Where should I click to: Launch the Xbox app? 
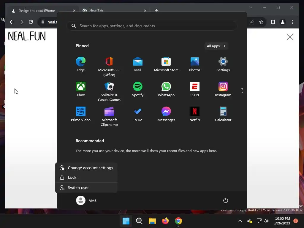pos(81,89)
